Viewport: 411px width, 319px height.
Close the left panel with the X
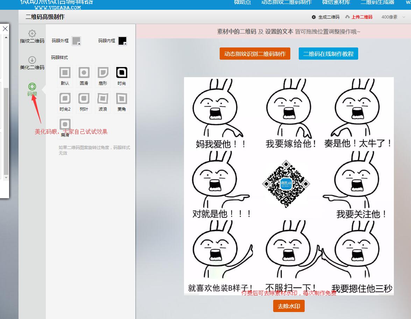click(x=5, y=29)
